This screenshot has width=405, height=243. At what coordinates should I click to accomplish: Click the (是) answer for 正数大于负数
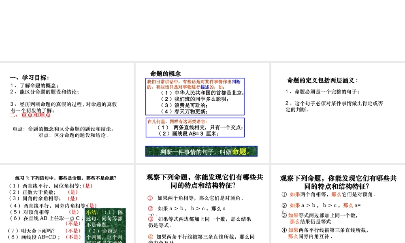(x=73, y=192)
